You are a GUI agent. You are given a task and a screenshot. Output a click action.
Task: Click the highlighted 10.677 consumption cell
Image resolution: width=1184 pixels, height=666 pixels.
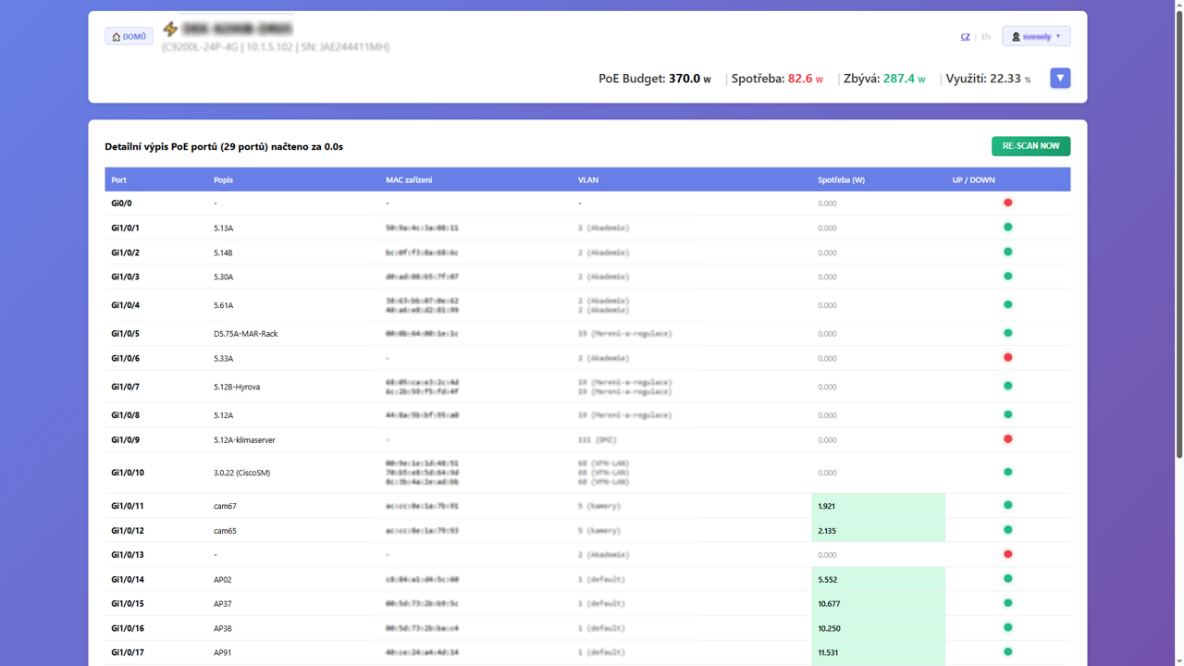(877, 604)
